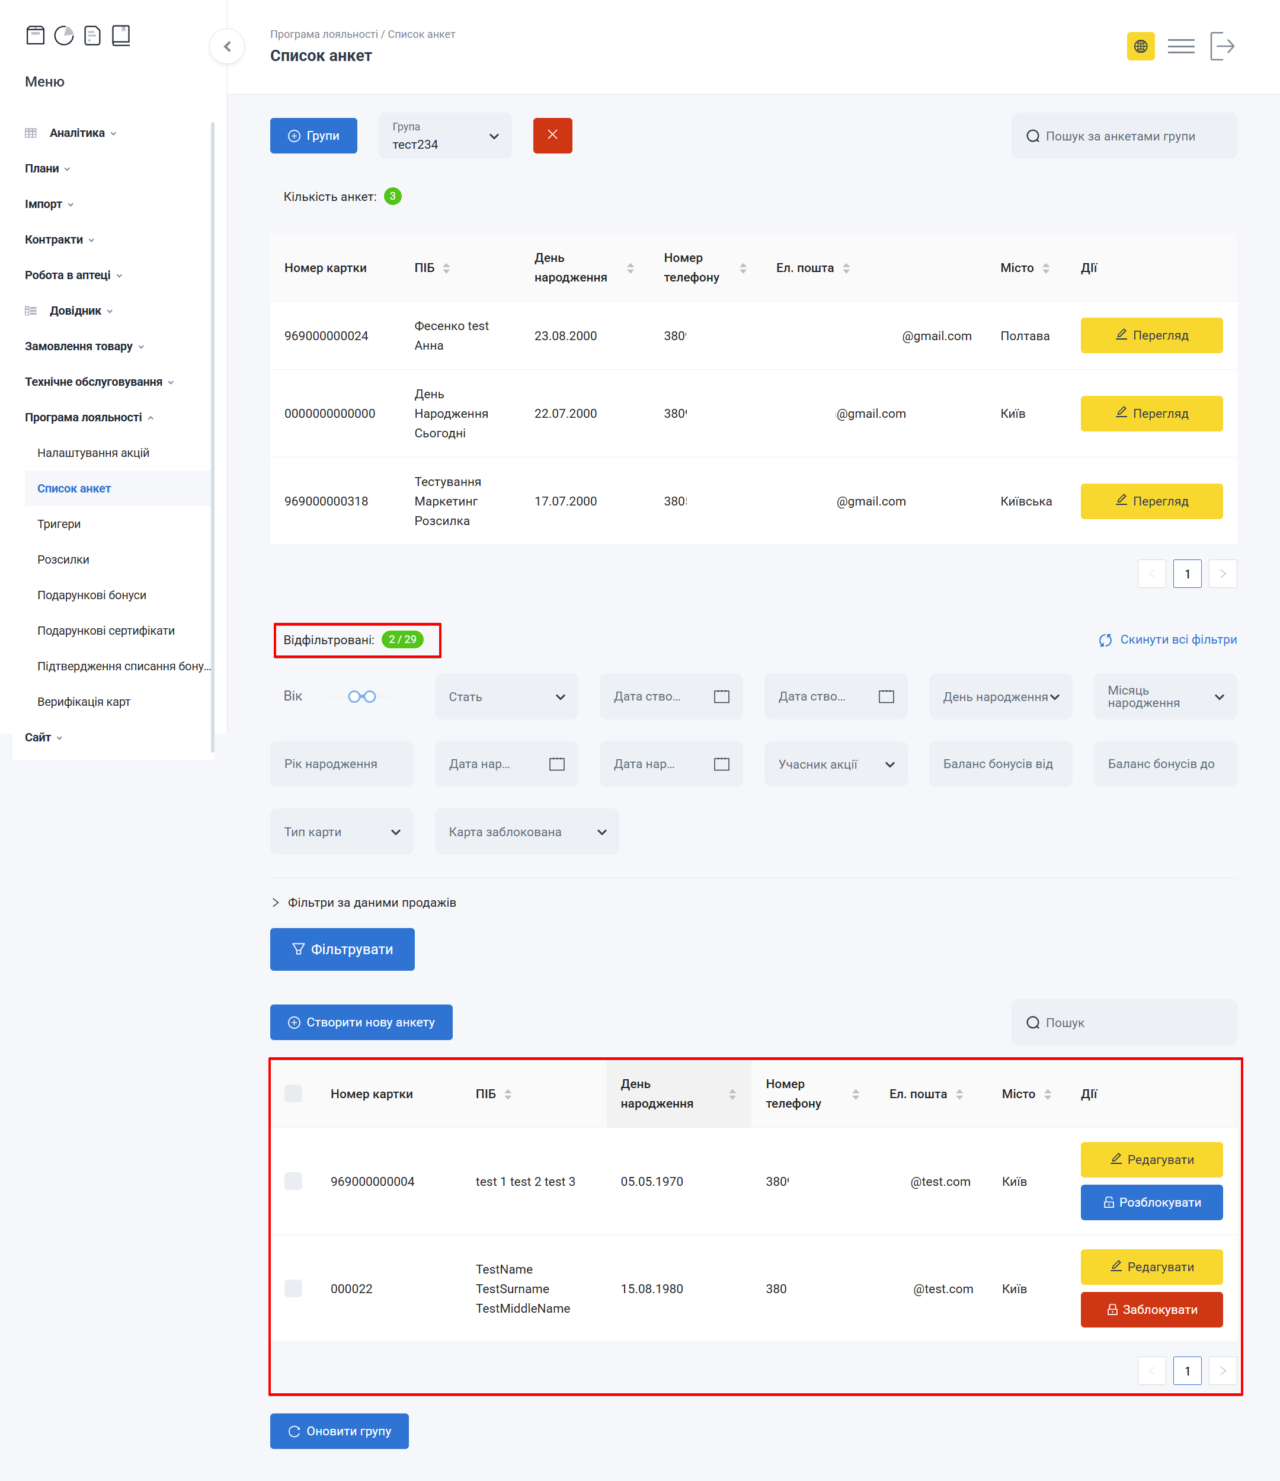Open Тригери in sidebar menu

(x=59, y=524)
